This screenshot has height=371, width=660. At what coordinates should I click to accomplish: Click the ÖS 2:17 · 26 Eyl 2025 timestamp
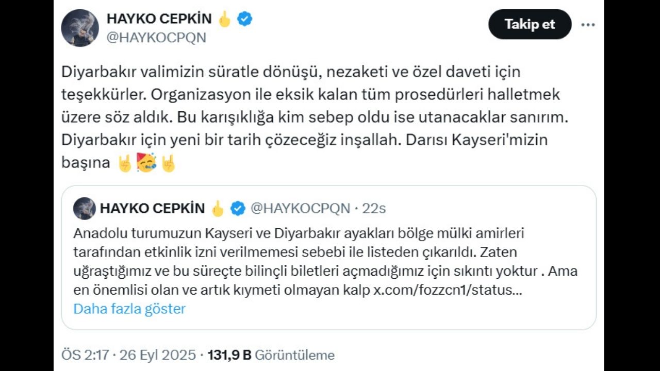128,355
